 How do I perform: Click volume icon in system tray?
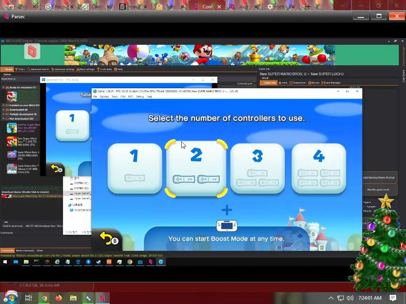[x=350, y=298]
